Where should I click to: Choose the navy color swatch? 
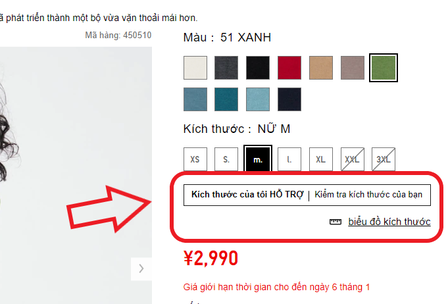coord(289,99)
